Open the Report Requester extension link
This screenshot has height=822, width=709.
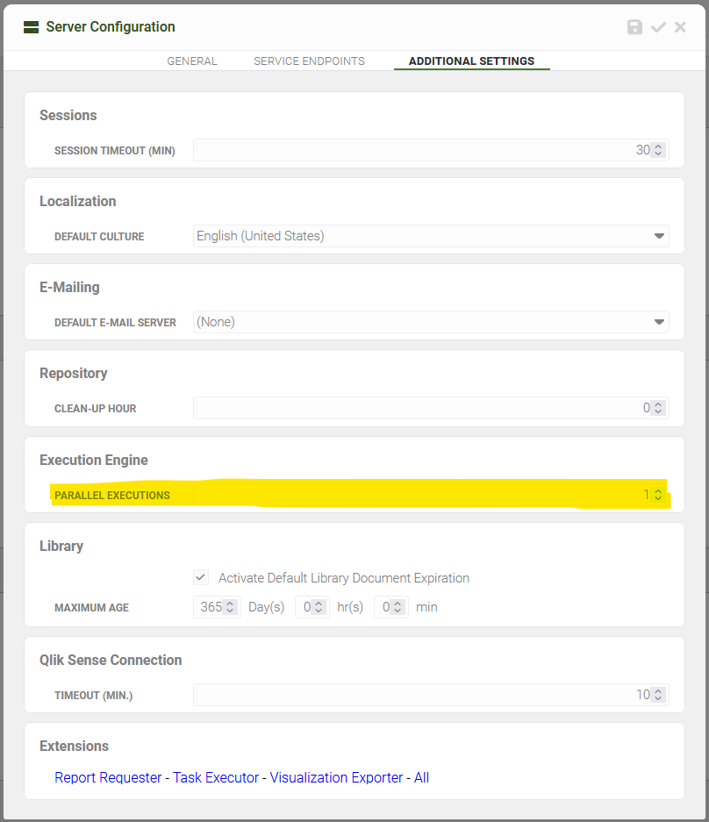click(x=108, y=777)
